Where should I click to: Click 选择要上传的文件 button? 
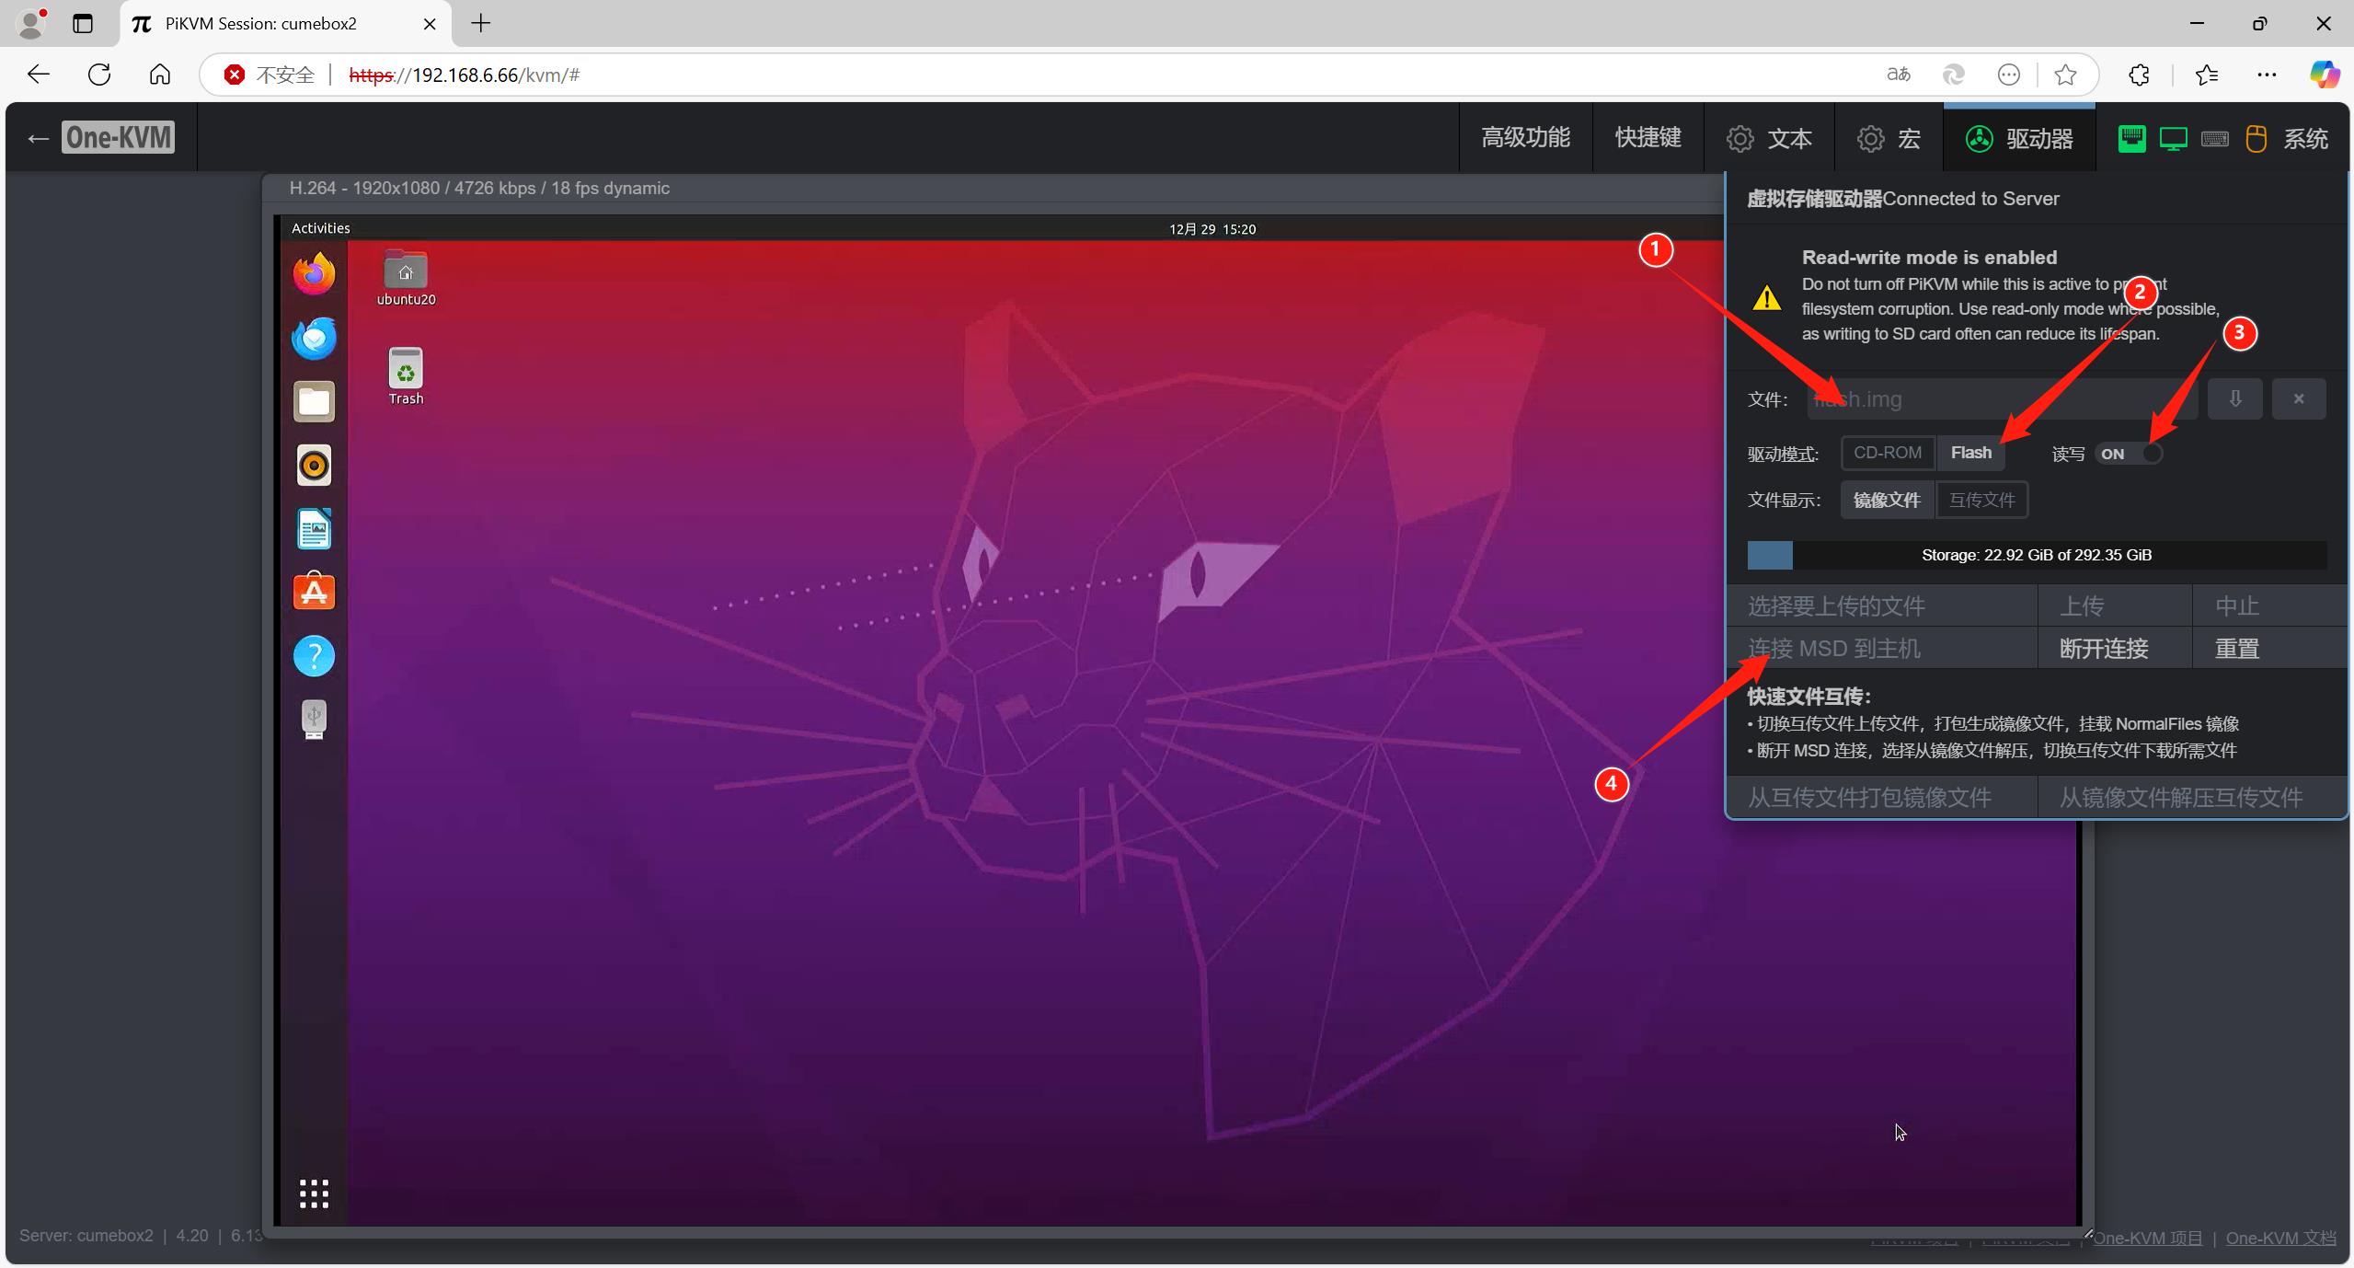pos(1881,606)
